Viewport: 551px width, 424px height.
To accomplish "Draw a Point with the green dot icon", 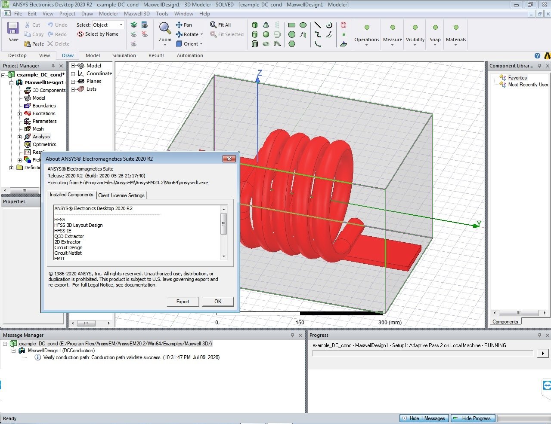I will 344,34.
